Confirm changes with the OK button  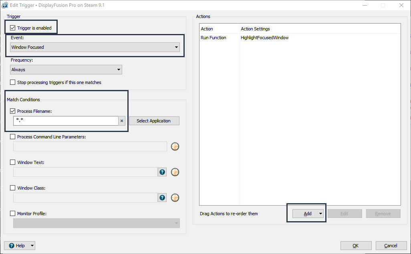pos(355,246)
